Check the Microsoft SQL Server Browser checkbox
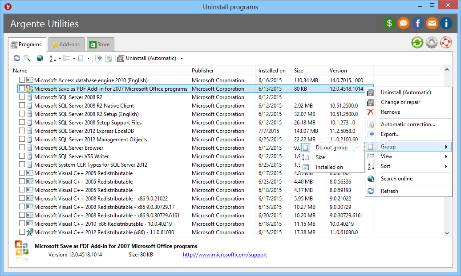Image resolution: width=461 pixels, height=276 pixels. pyautogui.click(x=22, y=148)
